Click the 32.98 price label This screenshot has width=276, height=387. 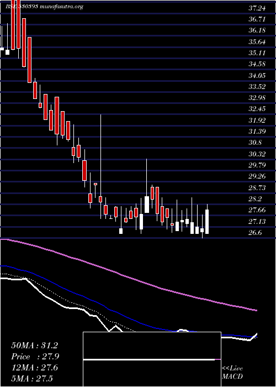(x=257, y=98)
